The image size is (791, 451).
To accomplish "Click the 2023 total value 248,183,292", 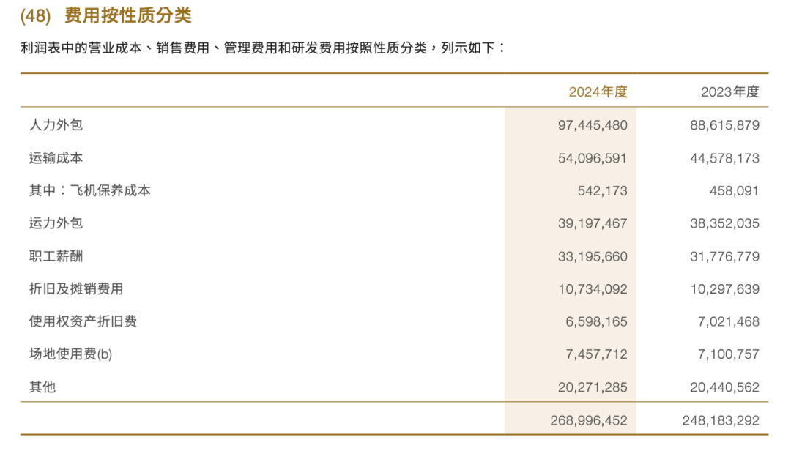I will (721, 421).
